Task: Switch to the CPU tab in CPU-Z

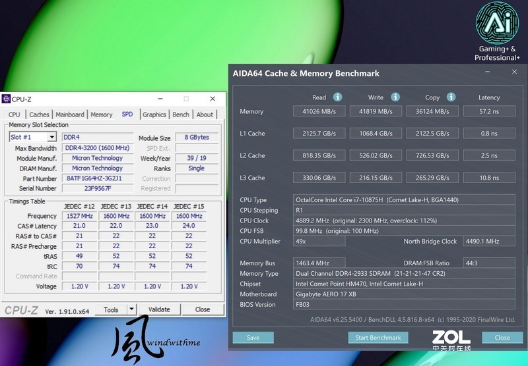Action: point(14,115)
